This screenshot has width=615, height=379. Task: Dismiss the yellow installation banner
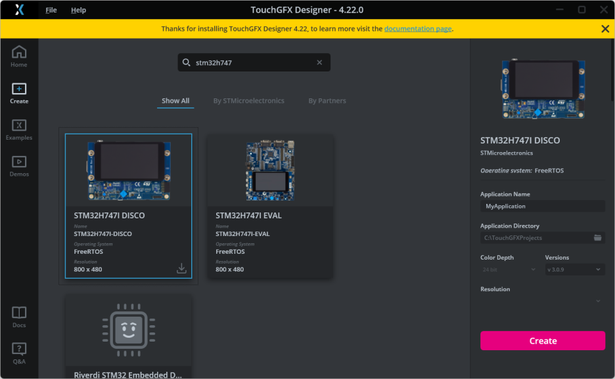[605, 29]
